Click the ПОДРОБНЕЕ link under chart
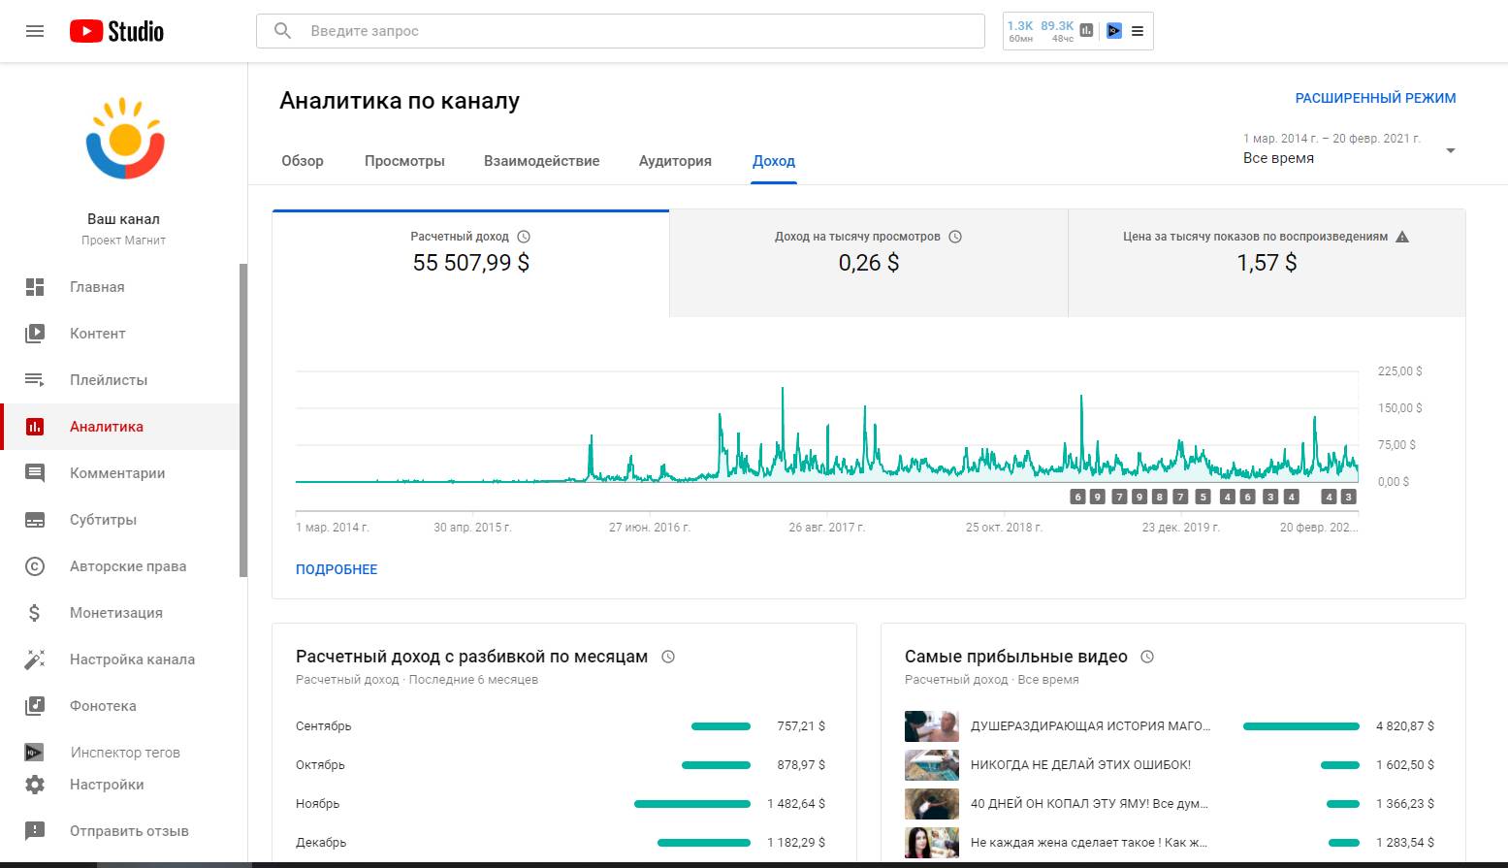Viewport: 1508px width, 868px height. tap(337, 569)
